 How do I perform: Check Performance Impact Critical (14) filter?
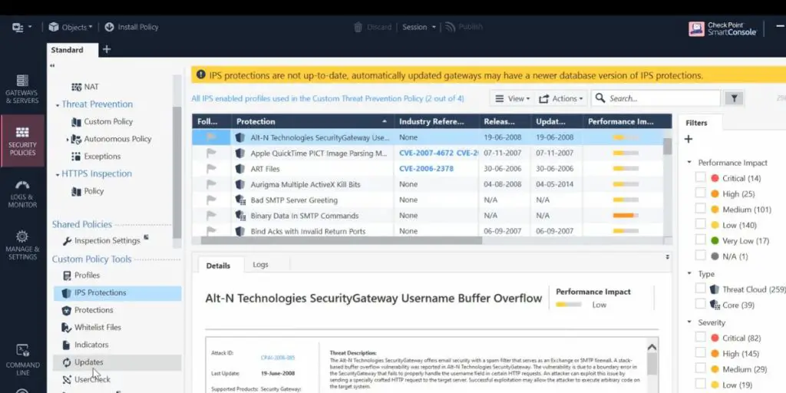click(x=700, y=177)
